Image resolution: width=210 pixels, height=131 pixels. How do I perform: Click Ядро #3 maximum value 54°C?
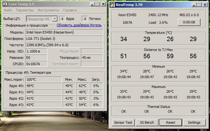click(x=83, y=105)
